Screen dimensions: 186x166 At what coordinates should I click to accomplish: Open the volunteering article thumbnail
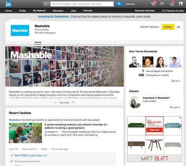click(26, 133)
